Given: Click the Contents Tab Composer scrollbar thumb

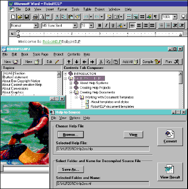Looking at the screenshot, I should (x=180, y=79).
